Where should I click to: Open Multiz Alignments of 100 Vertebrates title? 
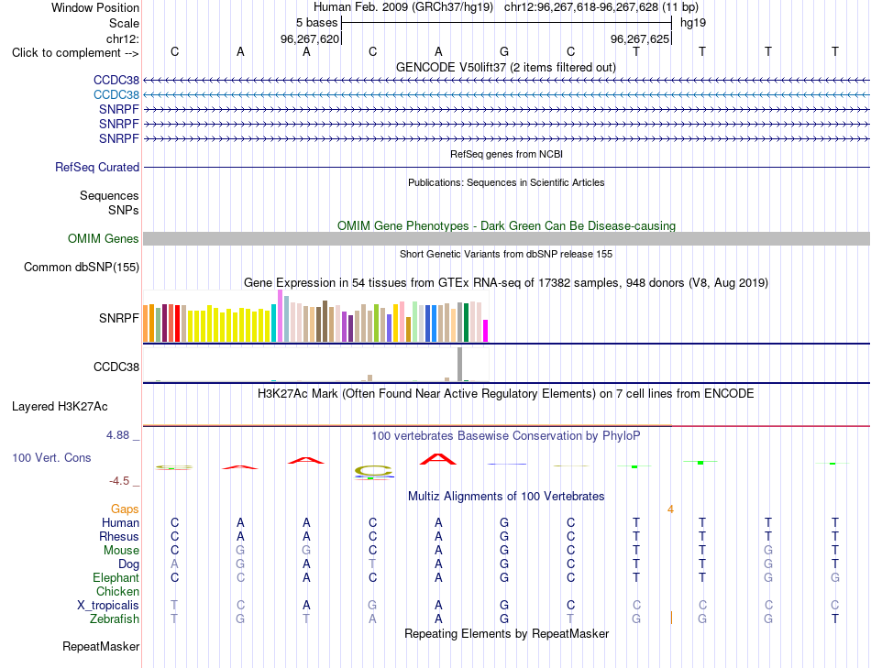(x=506, y=497)
